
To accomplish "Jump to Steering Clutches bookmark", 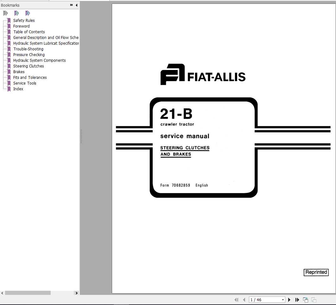I will [29, 66].
